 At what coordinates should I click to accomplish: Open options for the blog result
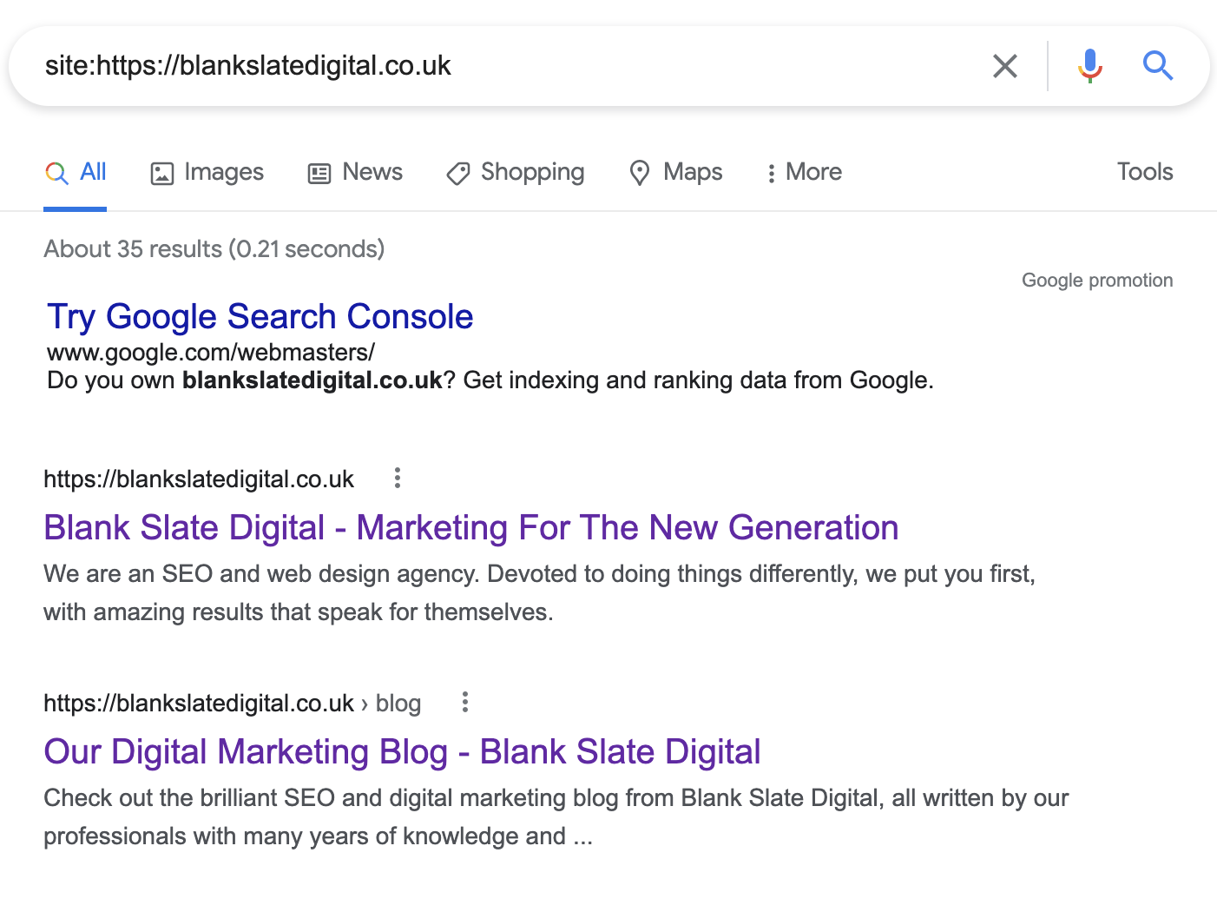[x=465, y=702]
